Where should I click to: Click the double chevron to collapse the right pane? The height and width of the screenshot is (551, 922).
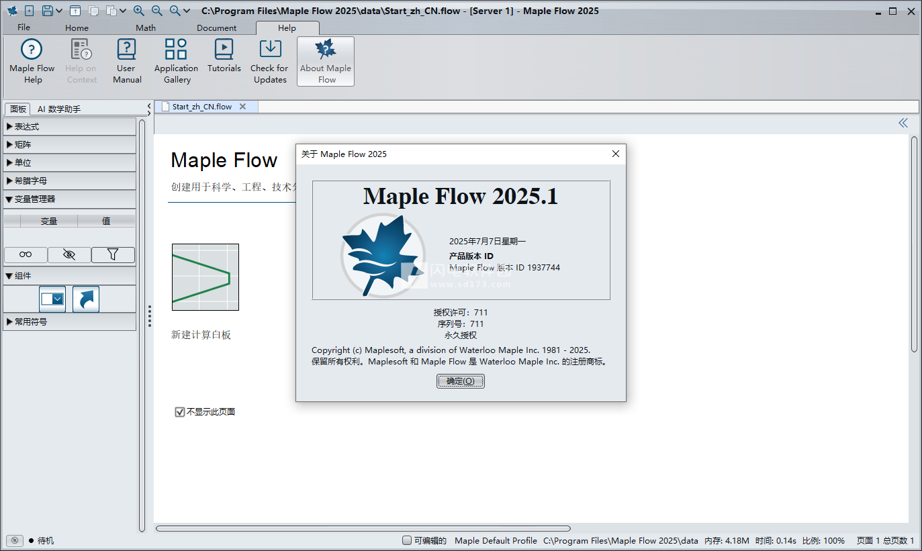(903, 123)
